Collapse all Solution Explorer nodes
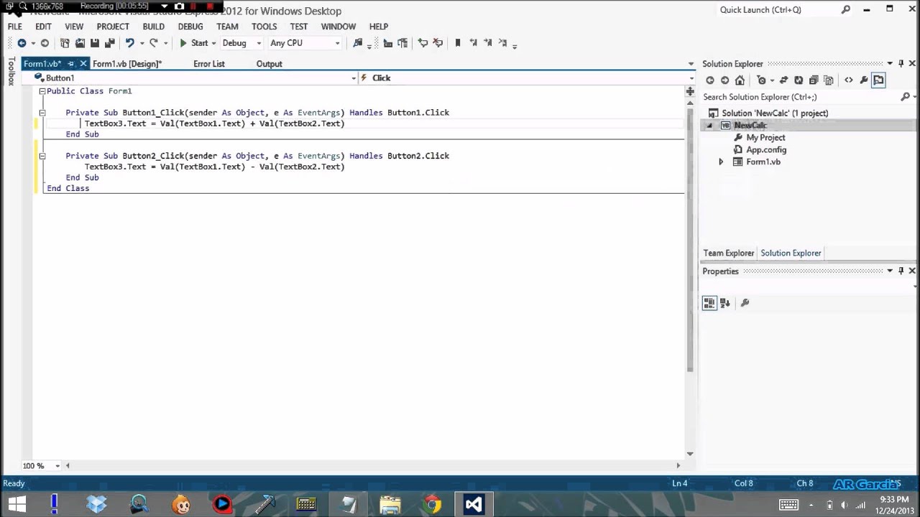This screenshot has width=920, height=517. (814, 80)
